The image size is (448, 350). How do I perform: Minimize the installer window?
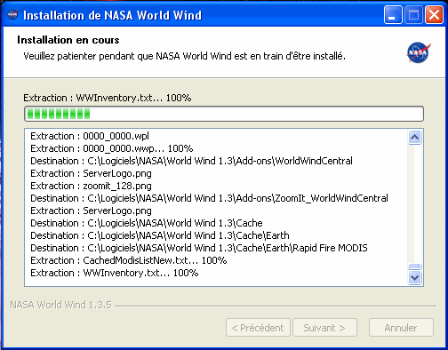coord(393,15)
